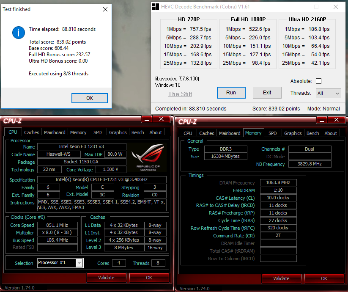This screenshot has width=348, height=292.
Task: Open the About tab in right CPU-Z
Action: 331,133
